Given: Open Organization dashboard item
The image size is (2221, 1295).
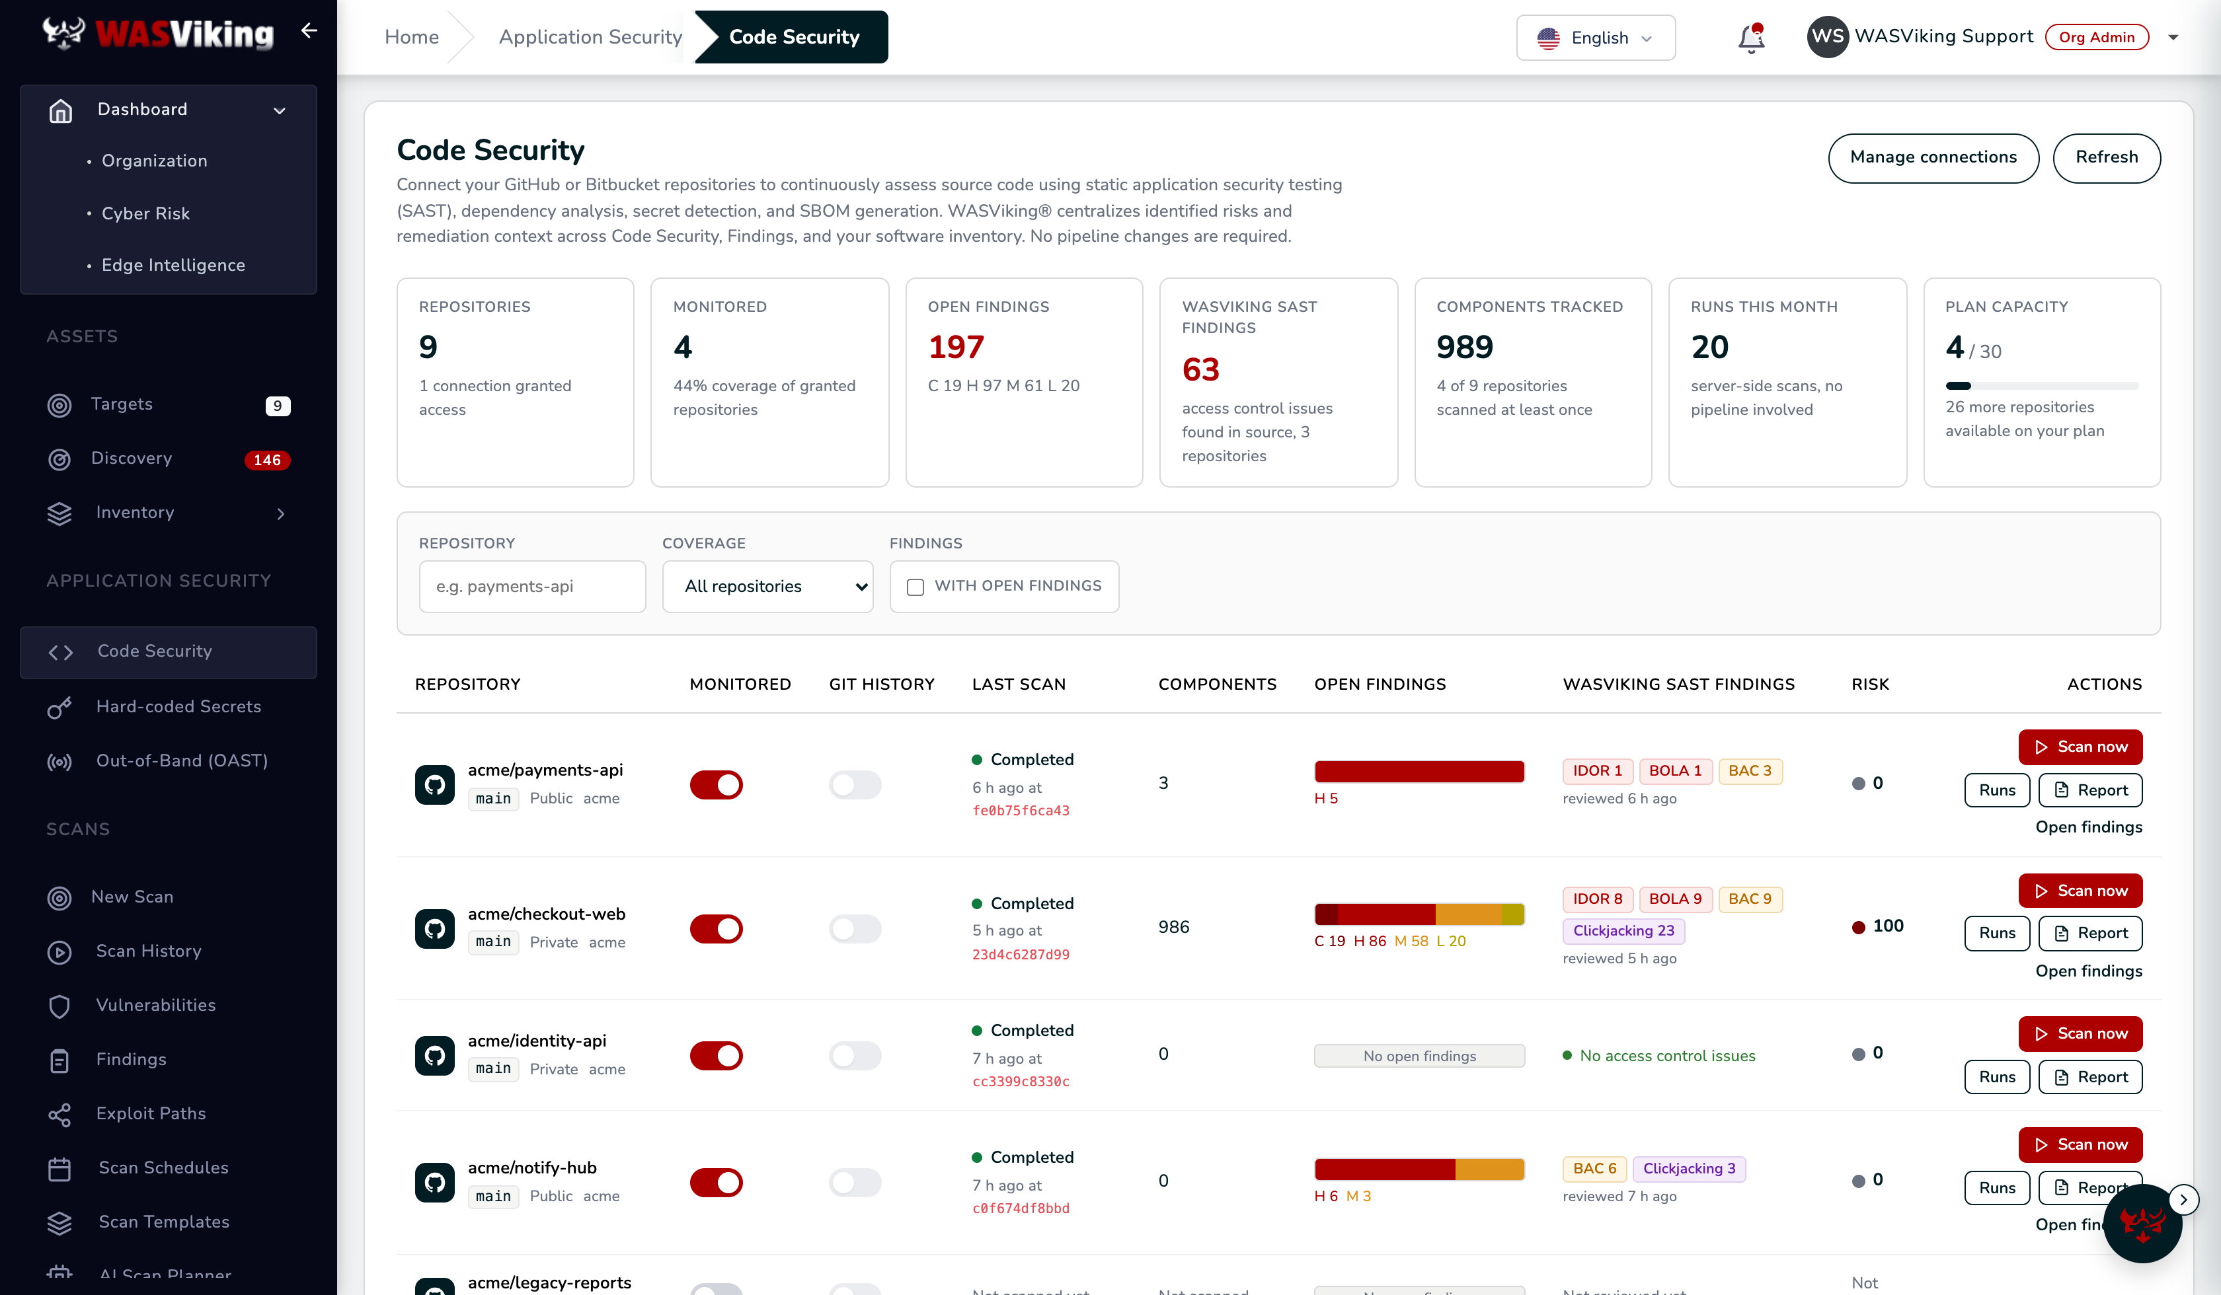Looking at the screenshot, I should [154, 161].
